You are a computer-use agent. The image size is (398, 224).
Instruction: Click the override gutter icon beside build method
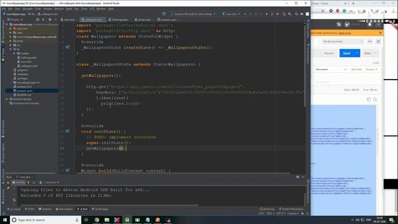pyautogui.click(x=67, y=170)
